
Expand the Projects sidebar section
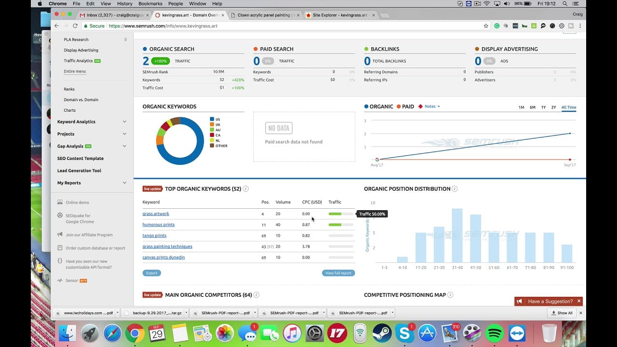(x=124, y=134)
